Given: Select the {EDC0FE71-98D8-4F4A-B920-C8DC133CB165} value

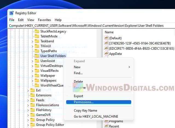Looking at the screenshot, I should point(142,48).
